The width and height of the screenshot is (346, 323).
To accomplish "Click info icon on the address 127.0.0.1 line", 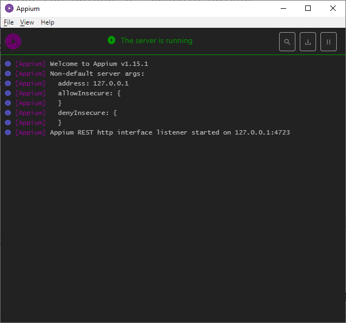I will click(8, 83).
